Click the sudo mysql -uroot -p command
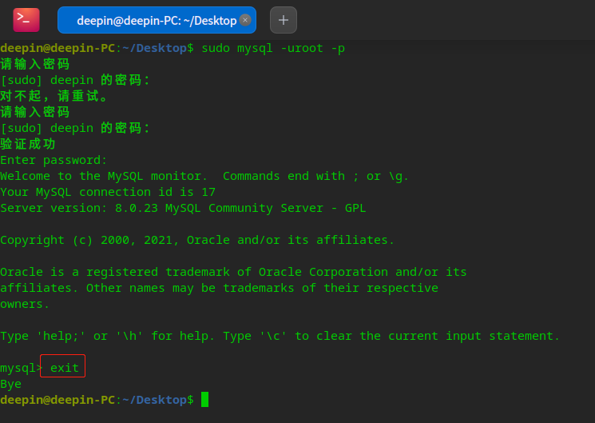 click(273, 48)
